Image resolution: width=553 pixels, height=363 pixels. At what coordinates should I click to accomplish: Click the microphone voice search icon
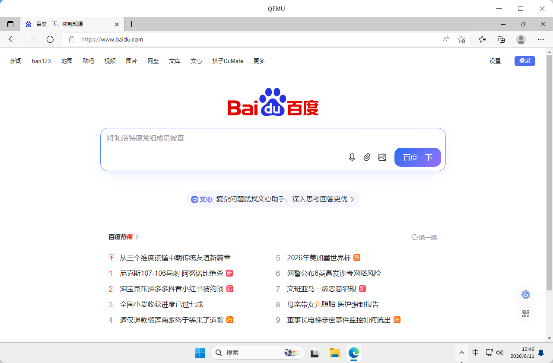[352, 157]
